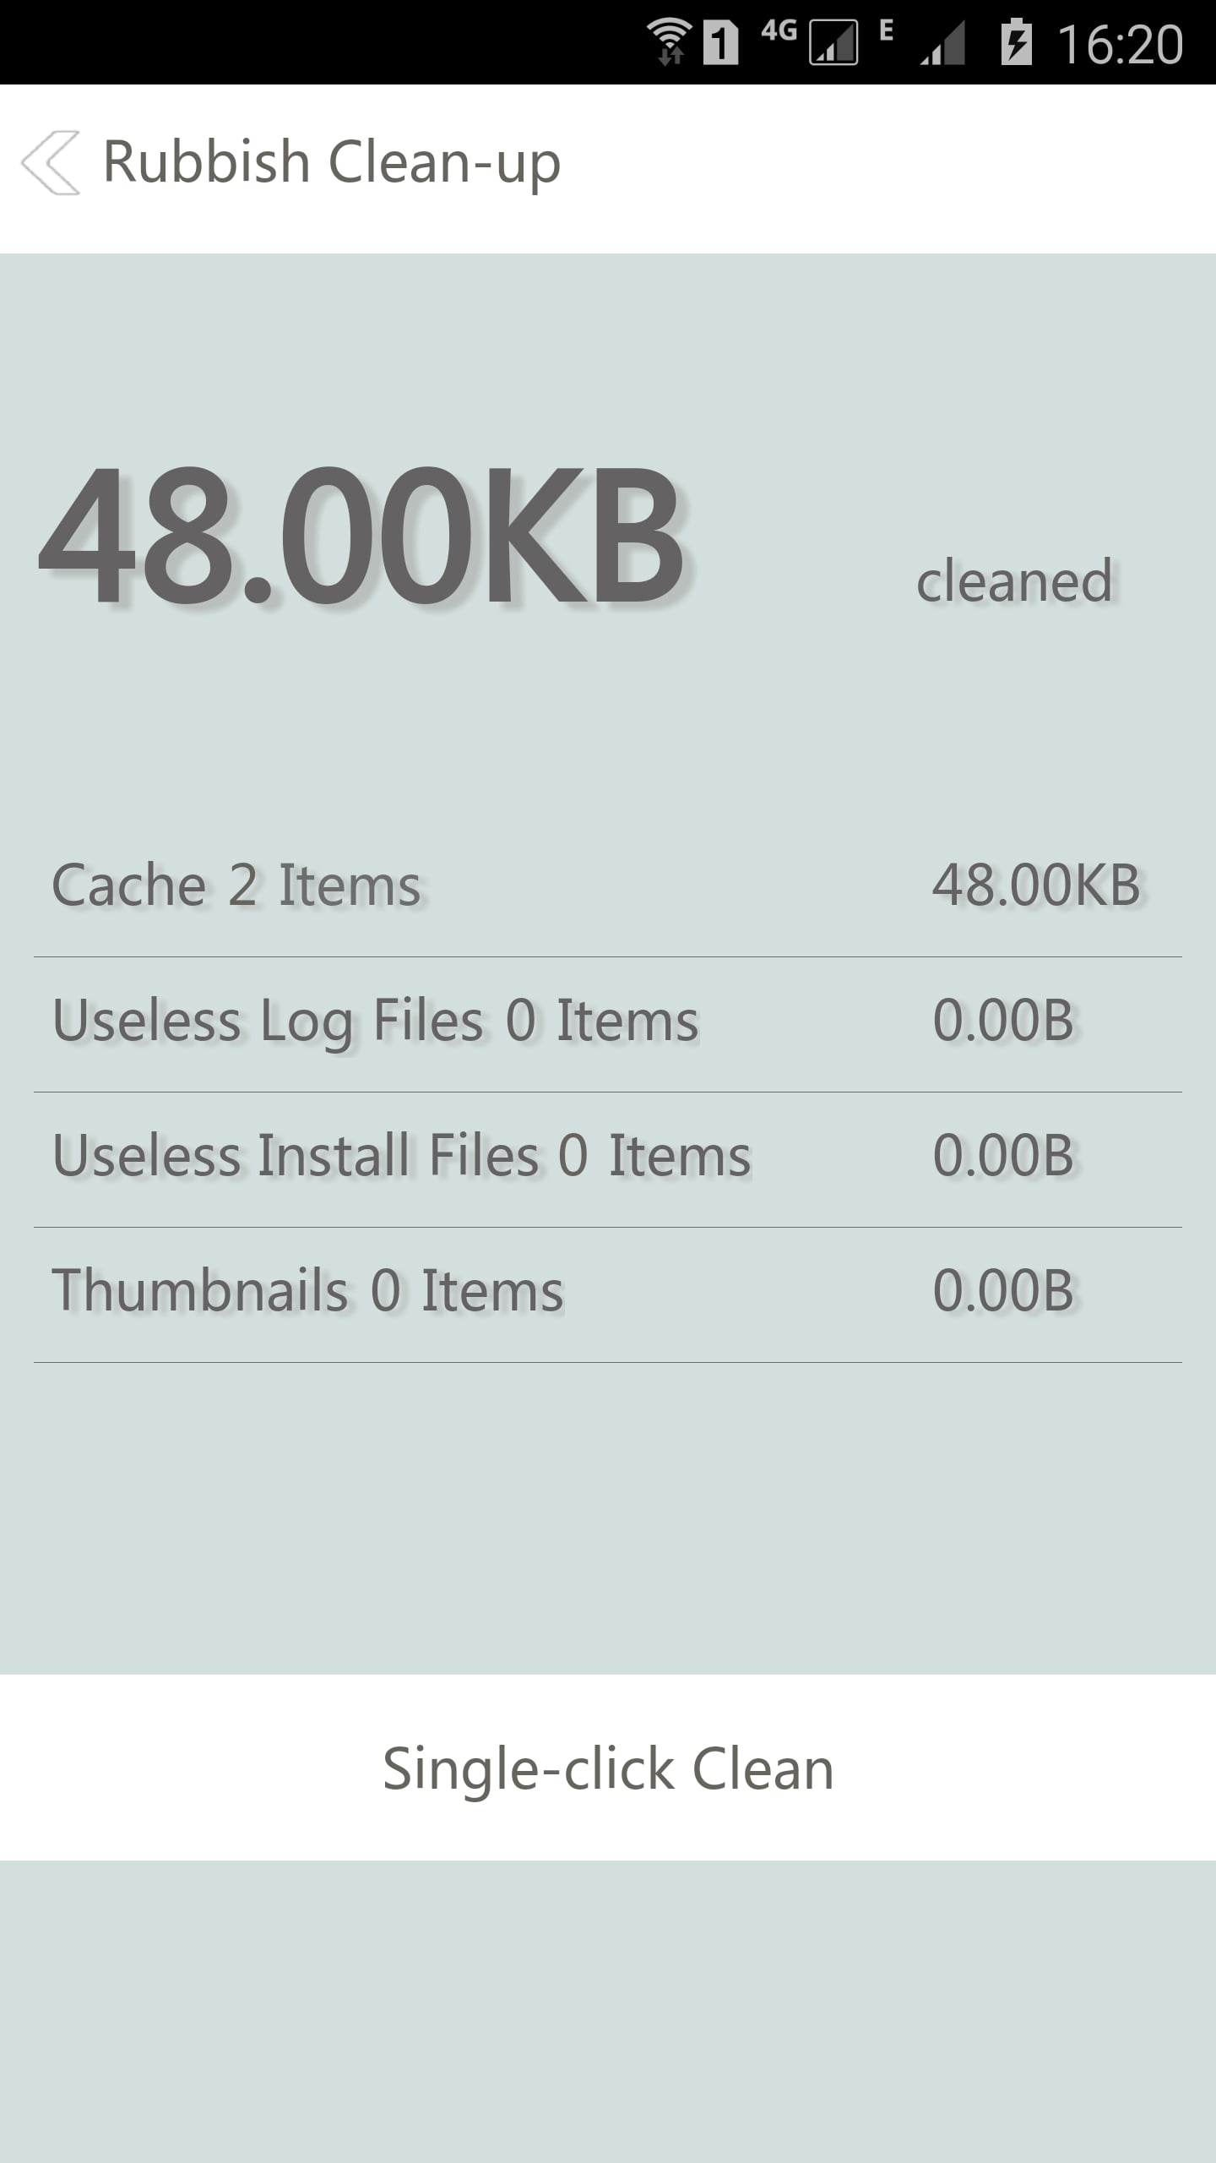1216x2163 pixels.
Task: Tap the battery charging icon
Action: 1017,42
